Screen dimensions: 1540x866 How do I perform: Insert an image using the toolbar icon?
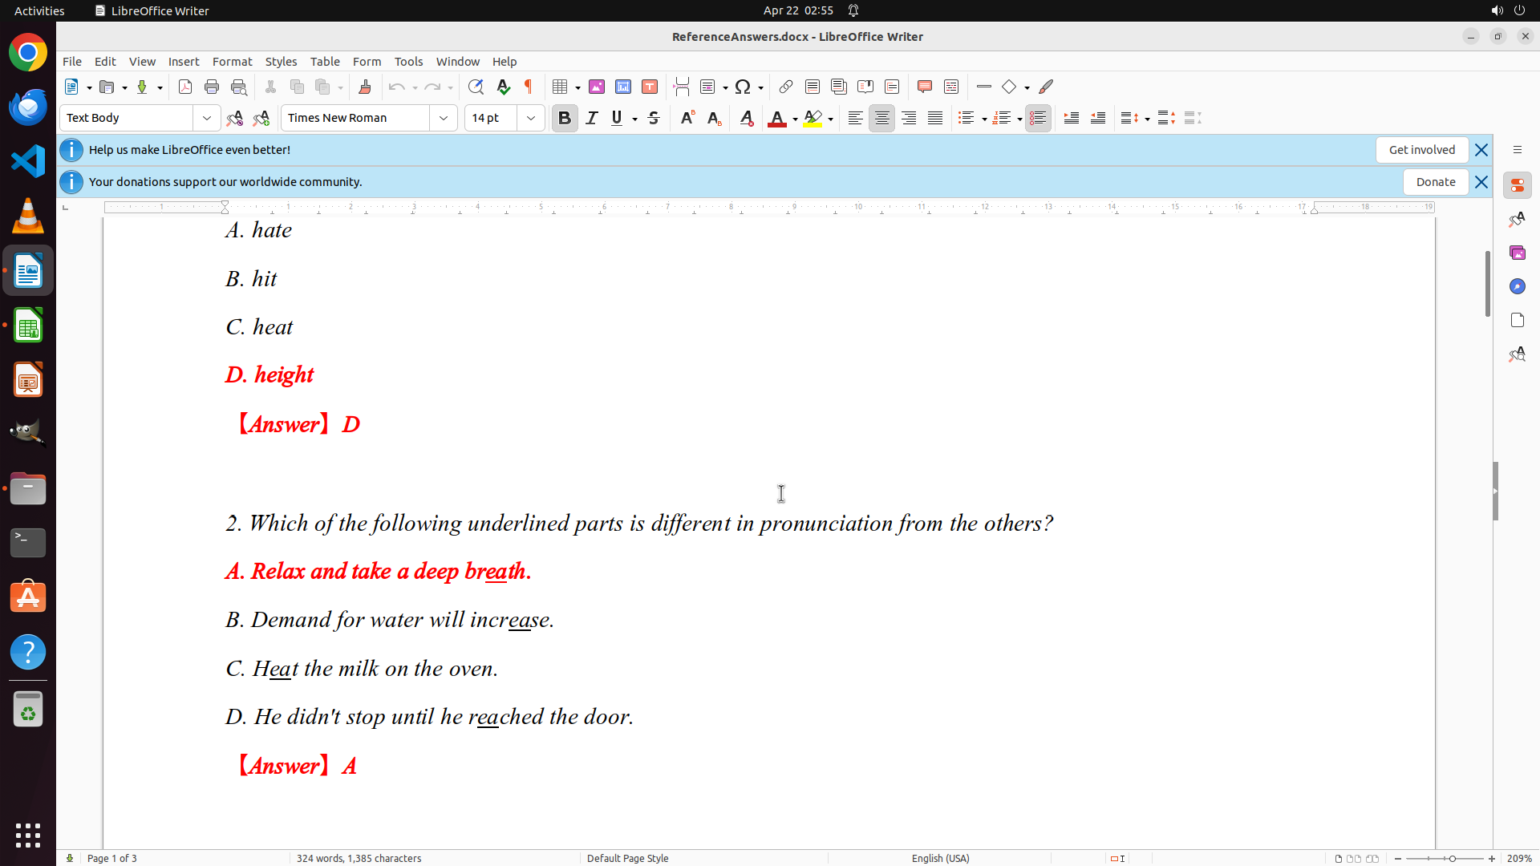[597, 87]
